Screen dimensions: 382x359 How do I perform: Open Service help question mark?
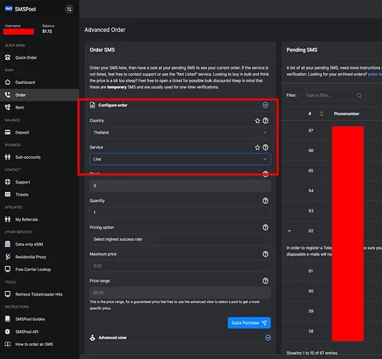265,147
